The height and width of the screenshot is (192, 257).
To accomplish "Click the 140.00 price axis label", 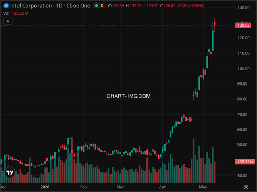I will [x=243, y=8].
